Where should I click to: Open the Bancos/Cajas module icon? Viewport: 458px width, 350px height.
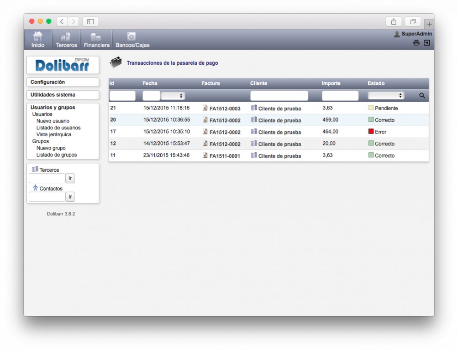coord(132,36)
